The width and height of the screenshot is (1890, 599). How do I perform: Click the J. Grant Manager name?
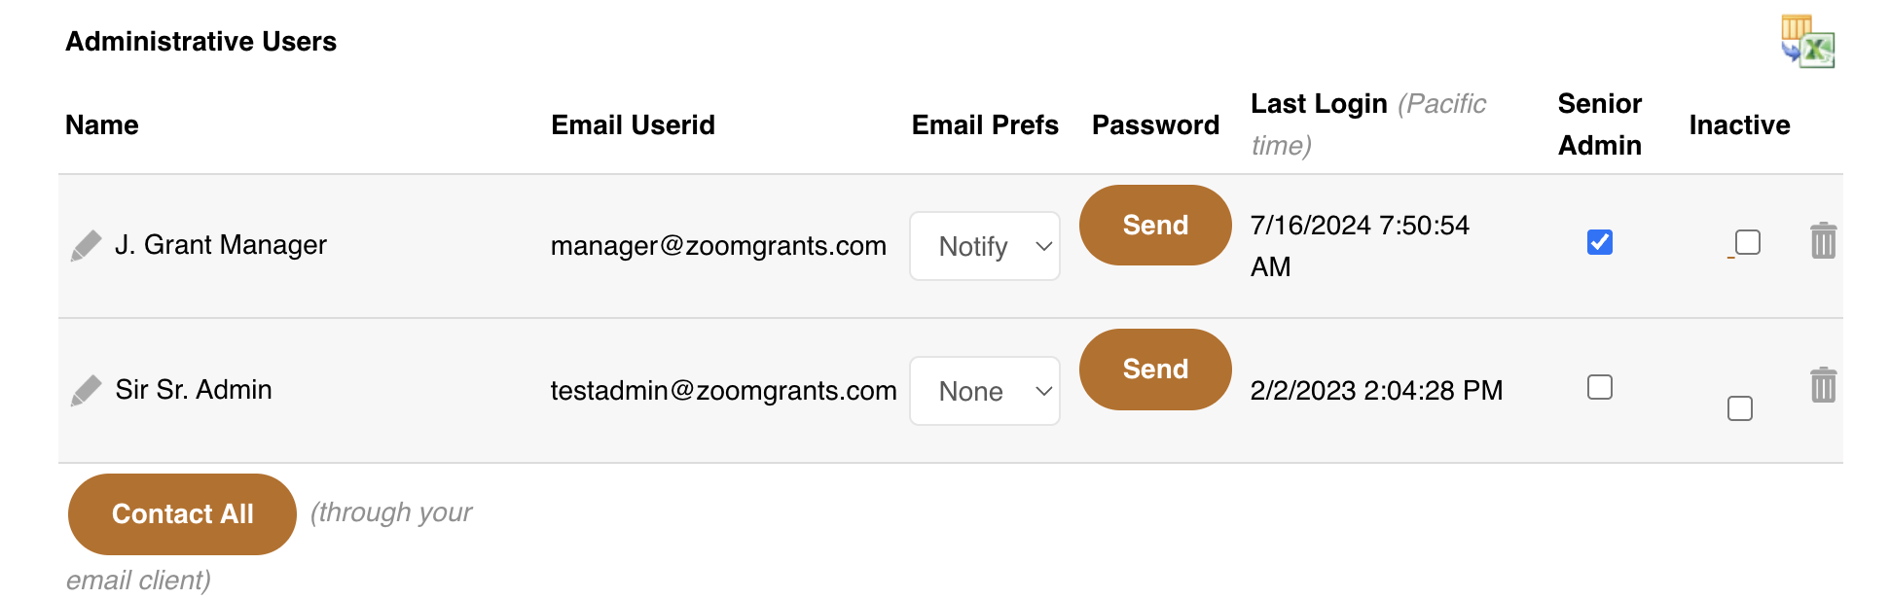click(221, 245)
